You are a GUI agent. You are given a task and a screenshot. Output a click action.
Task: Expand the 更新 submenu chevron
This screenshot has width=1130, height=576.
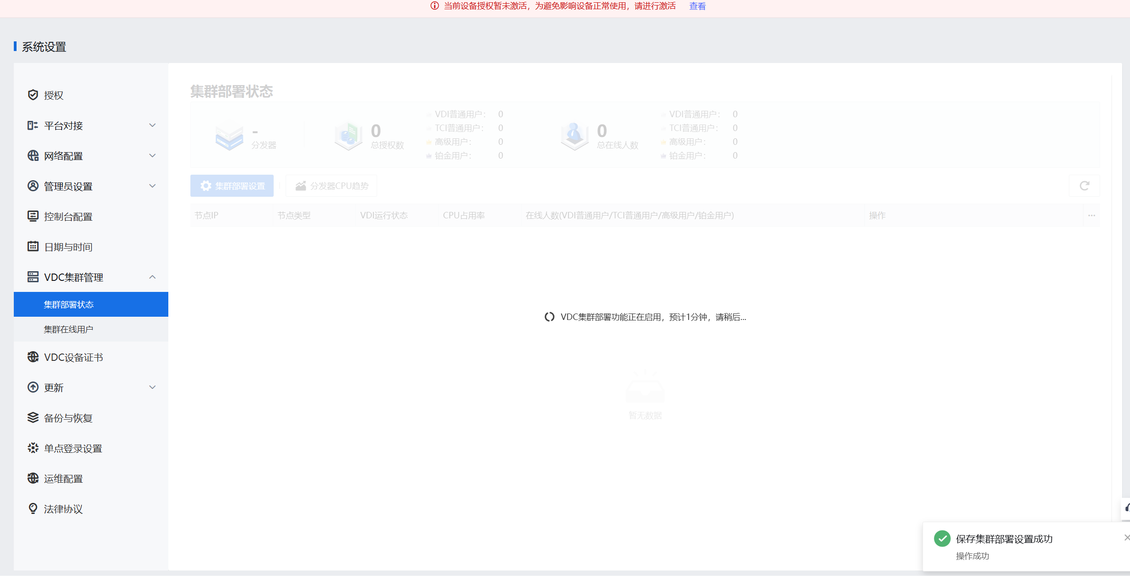tap(152, 387)
